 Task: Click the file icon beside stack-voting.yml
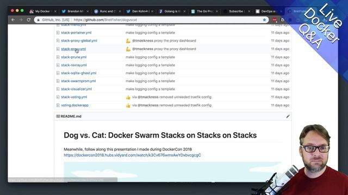point(58,97)
